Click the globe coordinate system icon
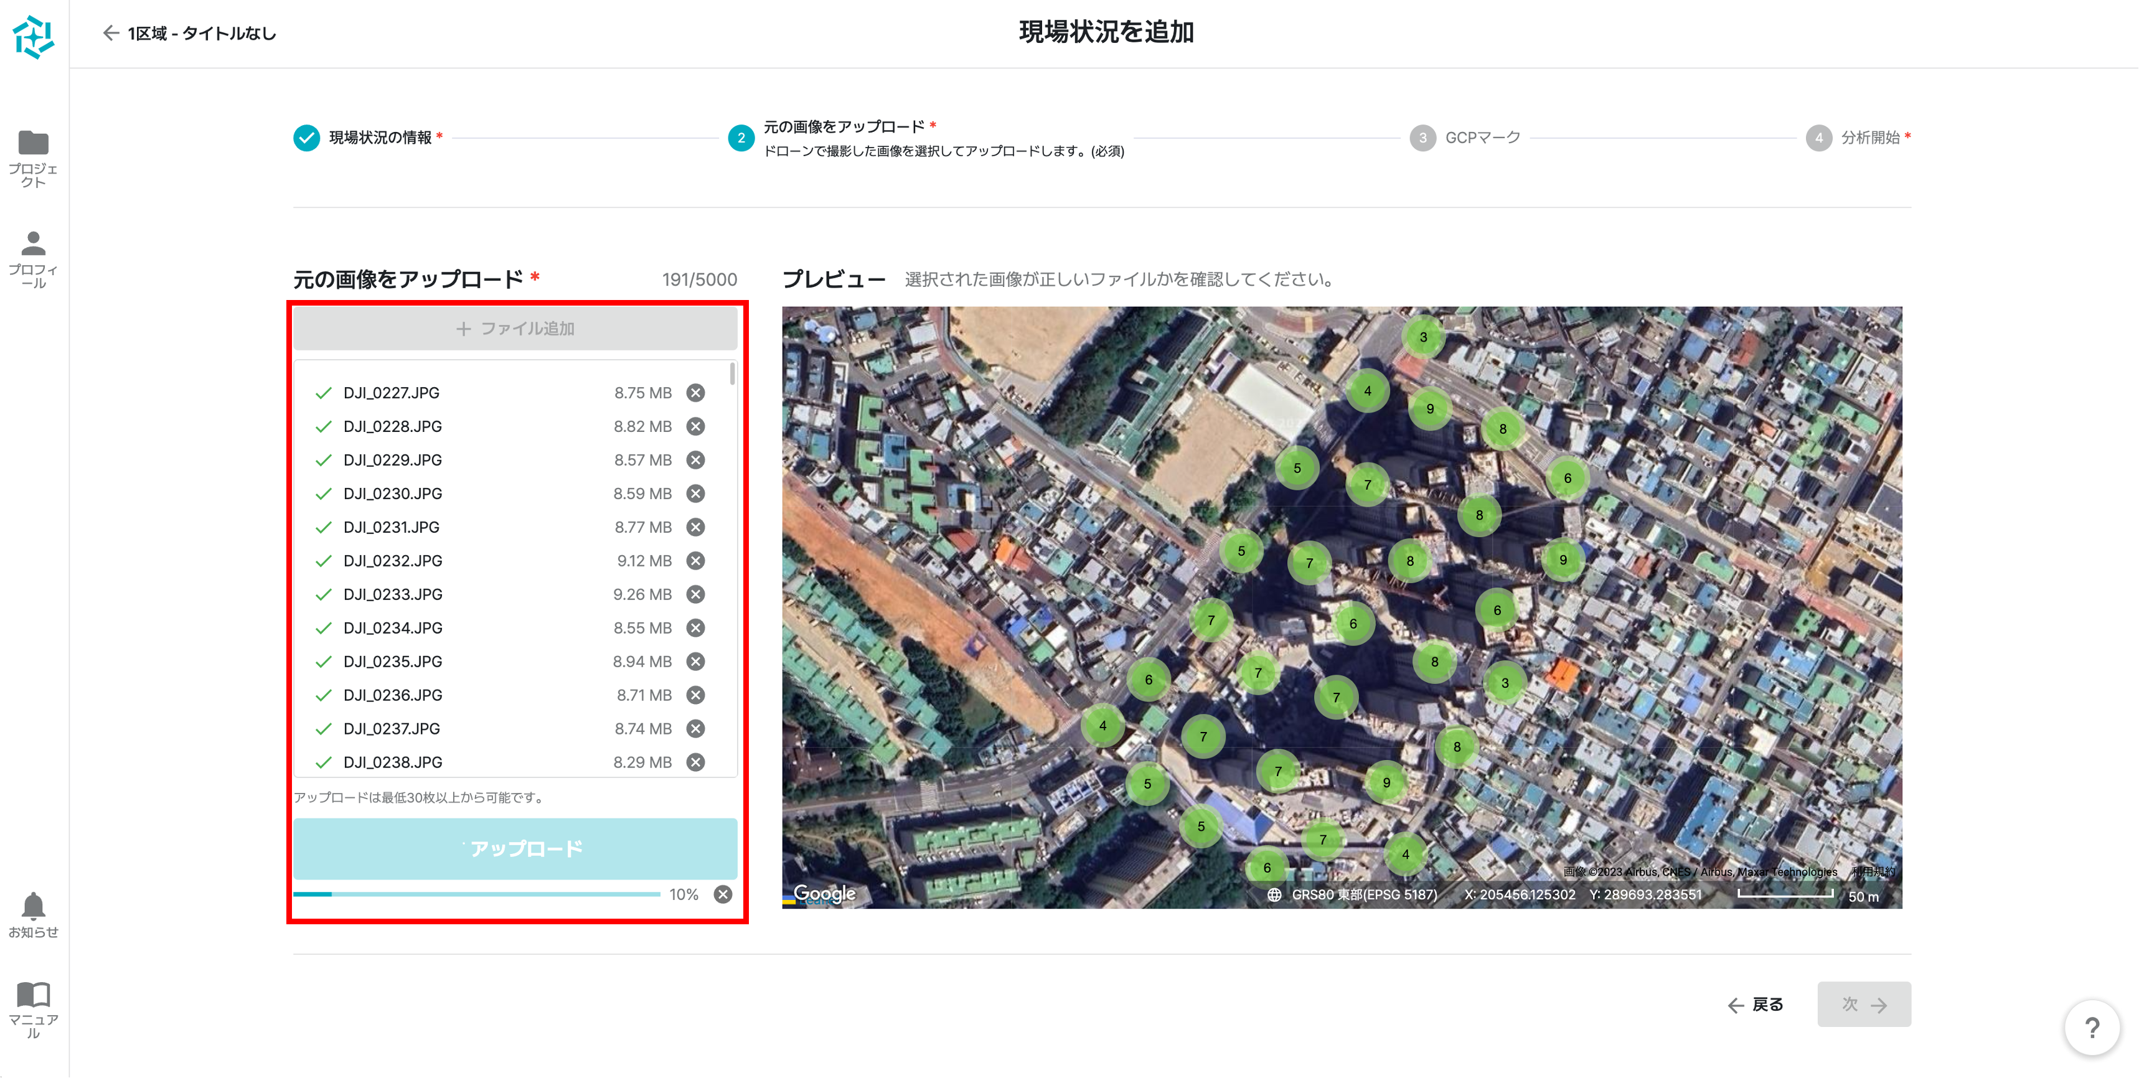Image resolution: width=2139 pixels, height=1078 pixels. [x=1274, y=894]
